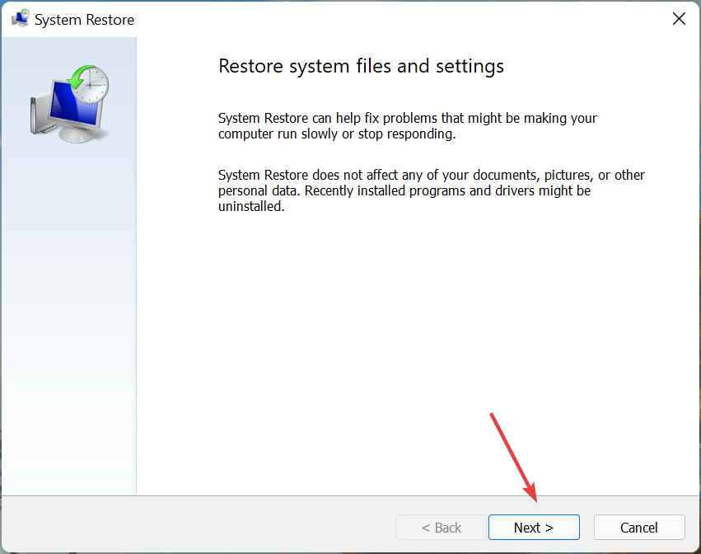
Task: Click the disabled Back button
Action: point(441,527)
